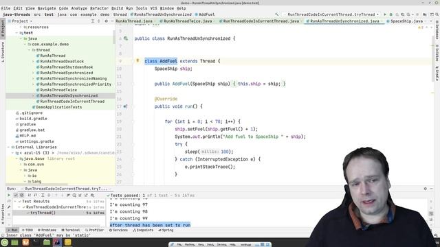Open the Problems tool window
Image resolution: width=440 pixels, height=247 pixels.
(x=47, y=230)
